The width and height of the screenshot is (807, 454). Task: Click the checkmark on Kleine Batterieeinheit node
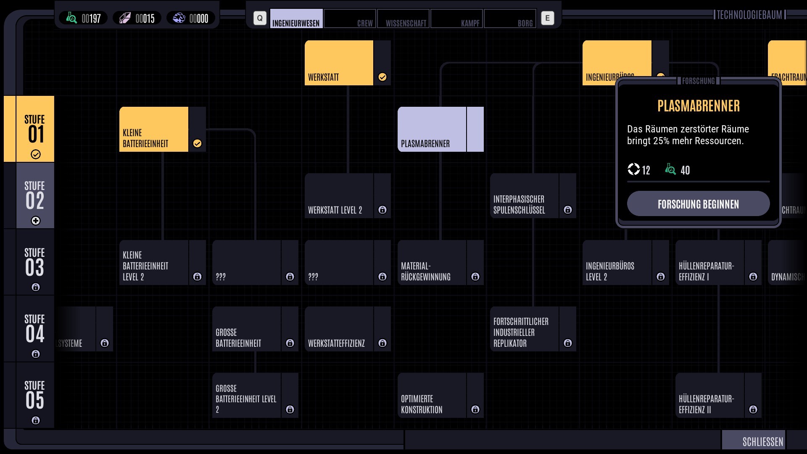click(x=197, y=143)
